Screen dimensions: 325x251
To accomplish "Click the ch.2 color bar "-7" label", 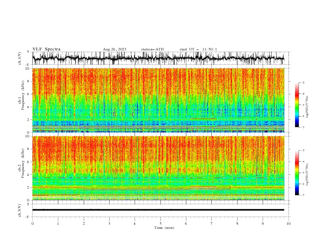I will [302, 195].
